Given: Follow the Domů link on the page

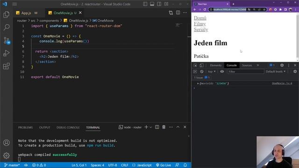Looking at the screenshot, I should tap(200, 18).
